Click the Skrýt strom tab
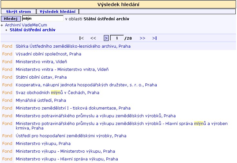The height and width of the screenshot is (163, 237). click(x=18, y=12)
